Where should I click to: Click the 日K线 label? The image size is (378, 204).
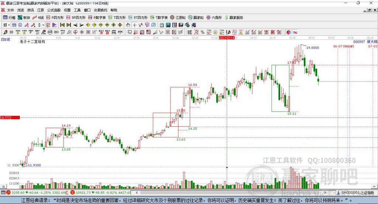point(5,39)
